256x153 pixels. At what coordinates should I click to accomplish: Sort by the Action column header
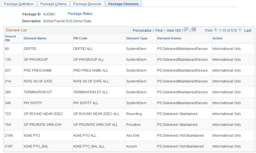coord(217,38)
